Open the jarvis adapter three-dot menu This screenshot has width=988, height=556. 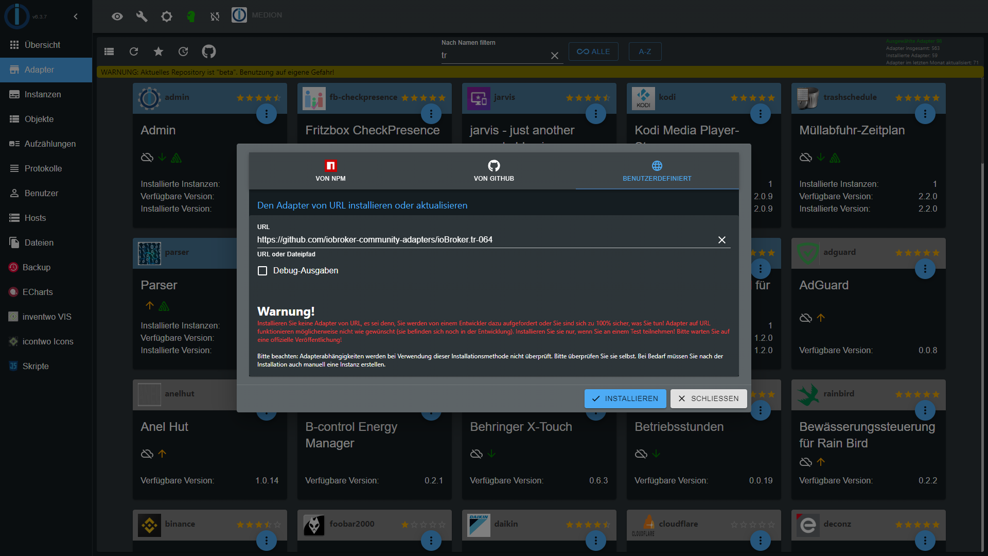pyautogui.click(x=596, y=114)
